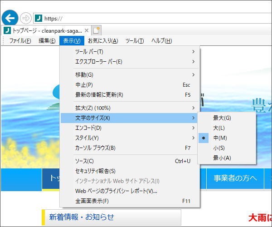Image resolution: width=272 pixels, height=227 pixels.
Task: Click the grey Forward arrow button
Action: pos(26,18)
